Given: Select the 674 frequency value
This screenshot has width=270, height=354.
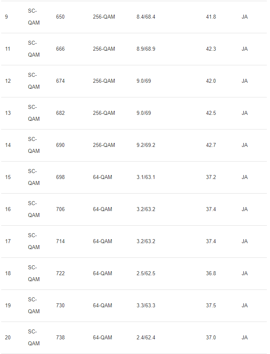Looking at the screenshot, I should [x=60, y=81].
